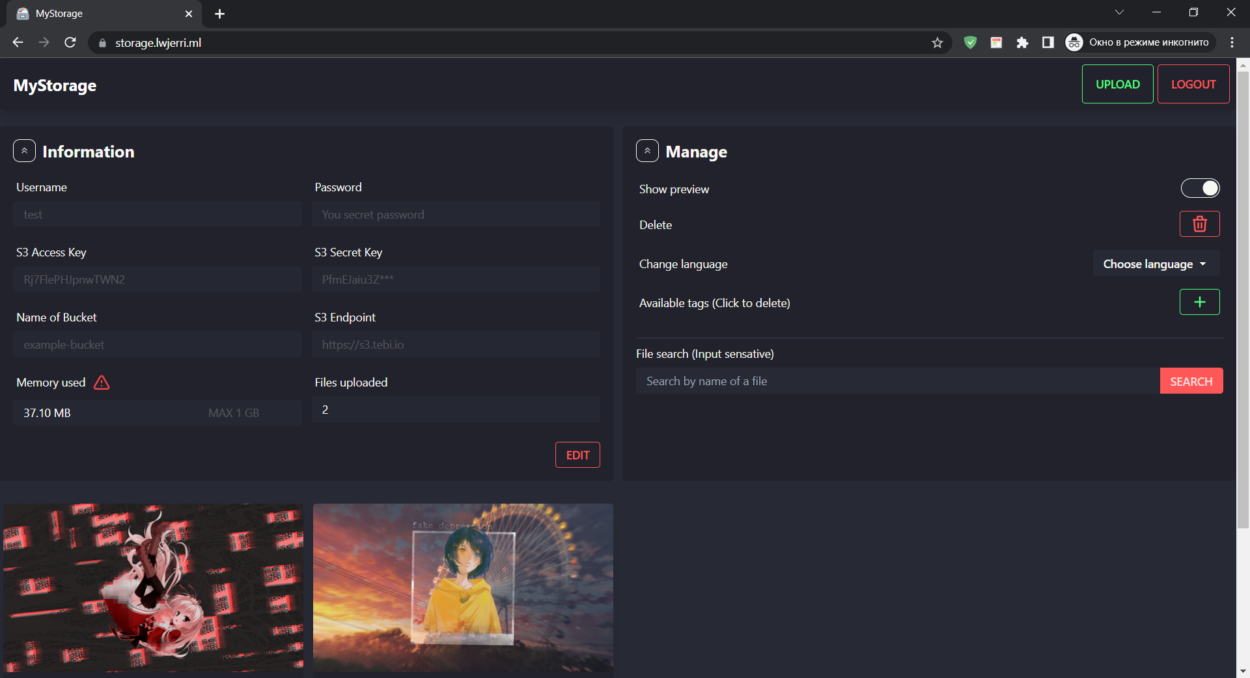
Task: Close the MyStorage browser tab
Action: [x=189, y=14]
